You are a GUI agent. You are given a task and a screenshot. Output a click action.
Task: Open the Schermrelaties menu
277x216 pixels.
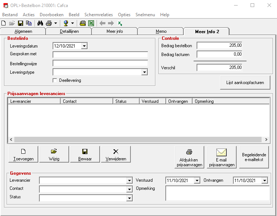point(98,15)
